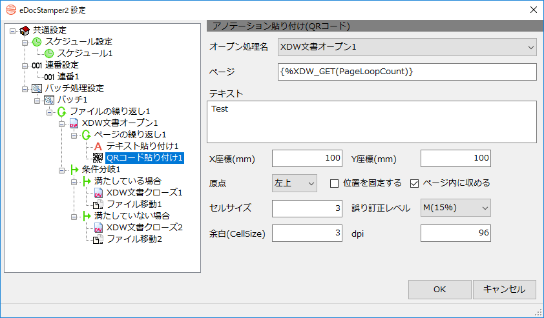Click the red A icon beside テキスト貼り付け1
This screenshot has height=318, width=544.
pos(98,146)
